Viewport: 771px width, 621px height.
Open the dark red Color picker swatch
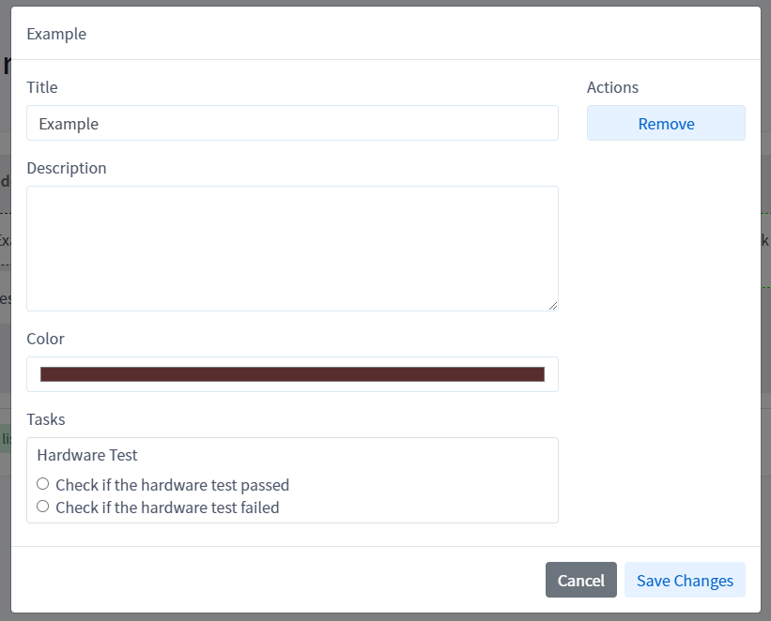point(292,374)
